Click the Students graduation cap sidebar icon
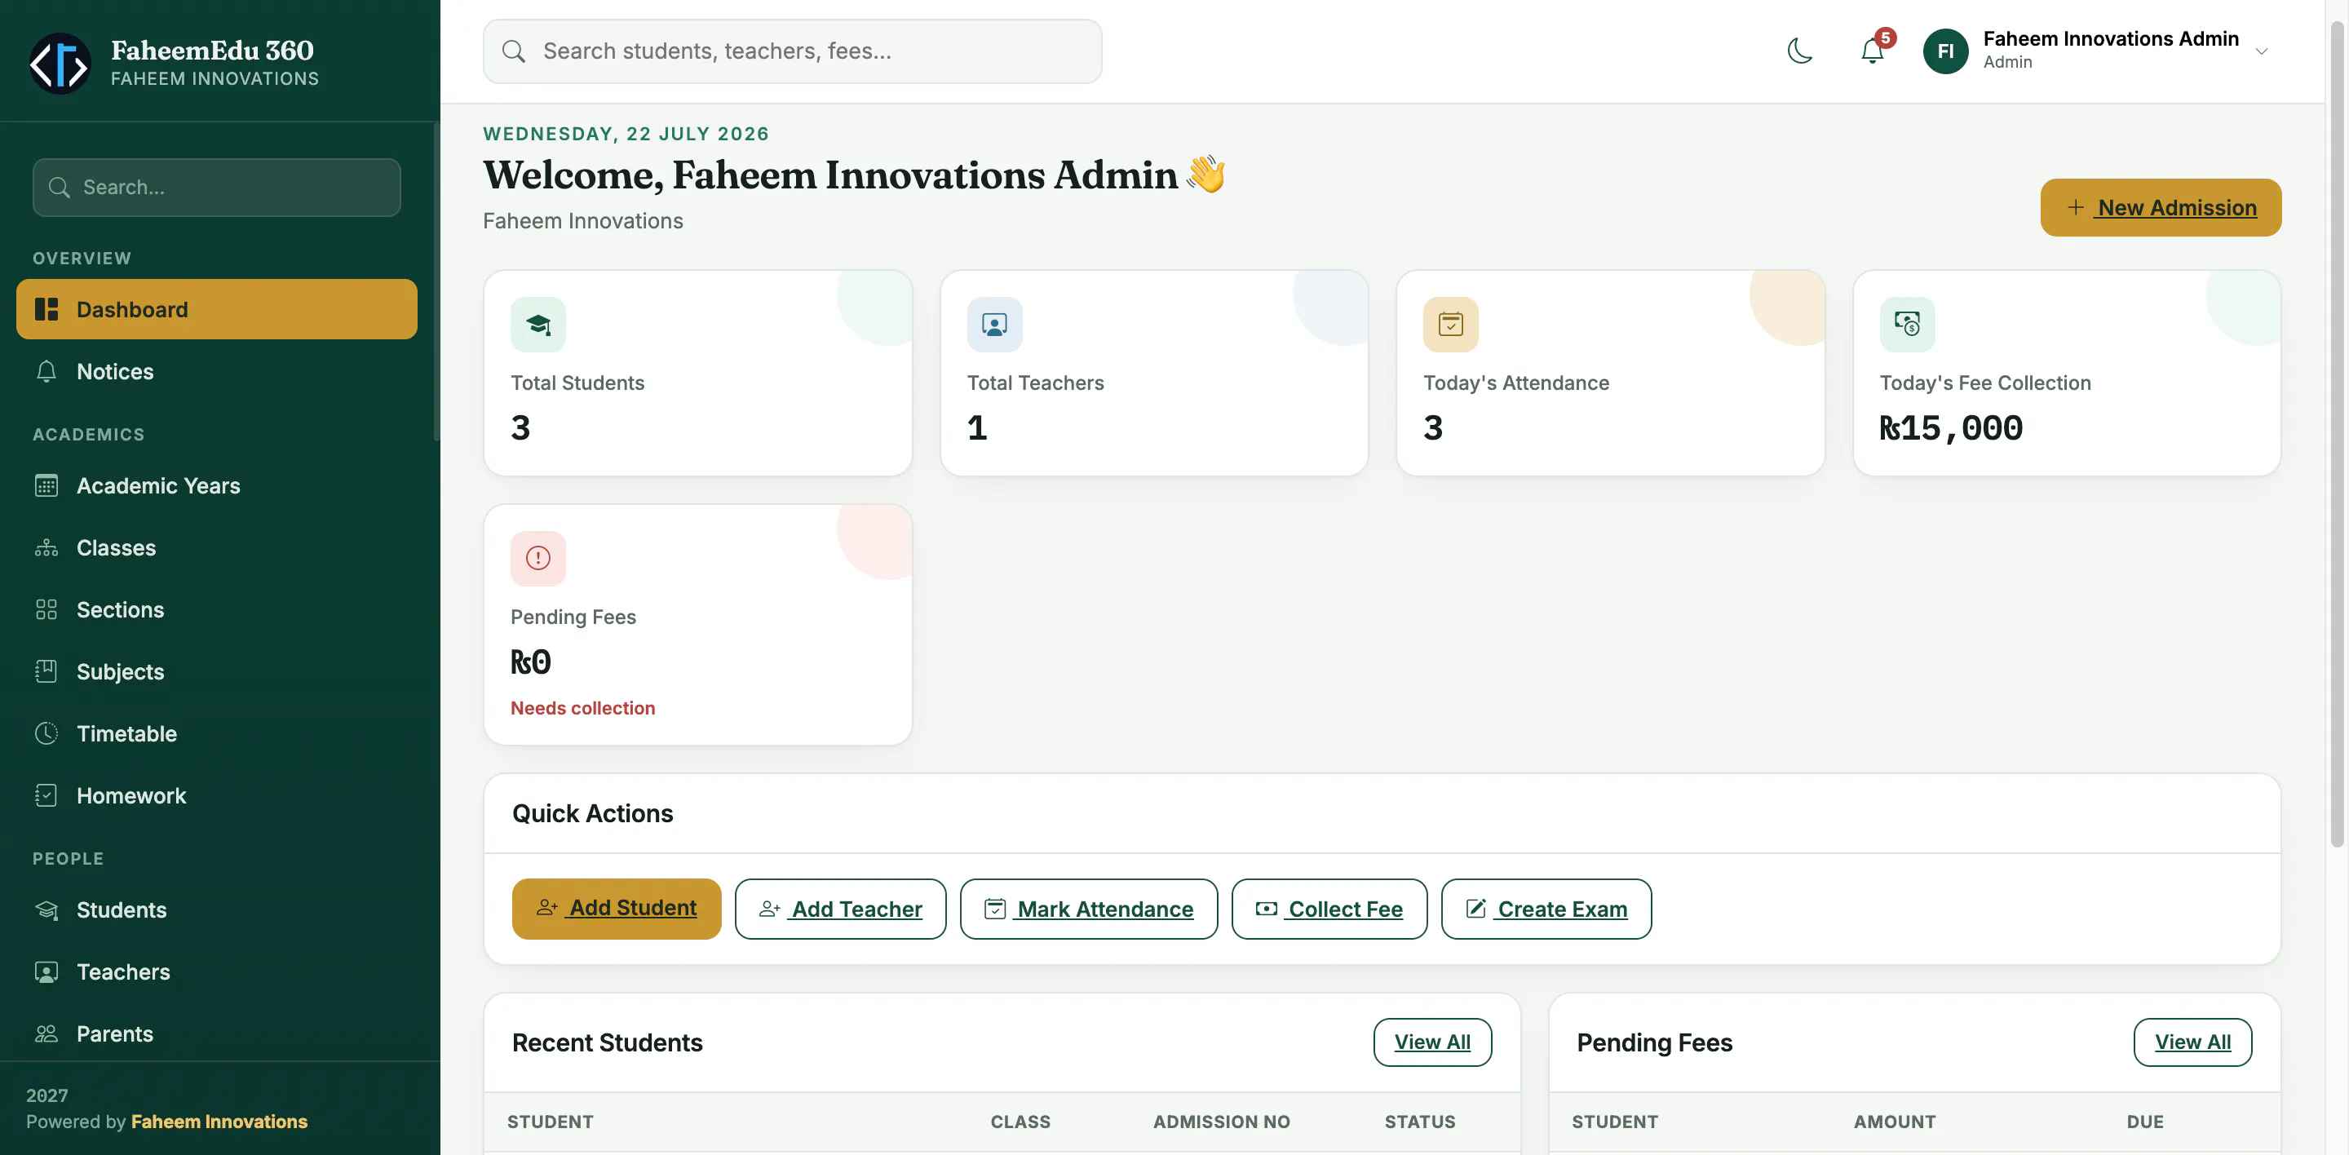The height and width of the screenshot is (1155, 2349). 46,909
